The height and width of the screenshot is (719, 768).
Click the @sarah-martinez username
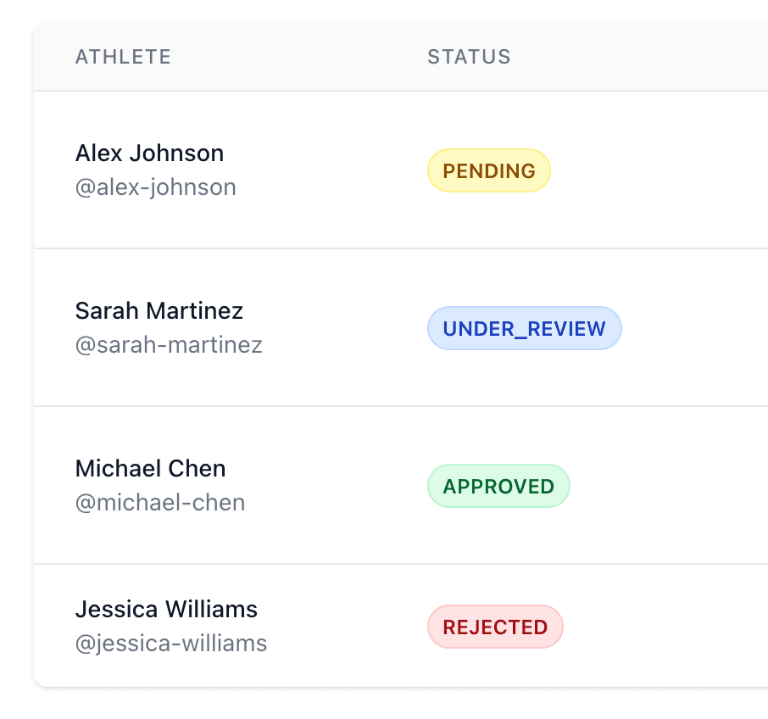(169, 345)
